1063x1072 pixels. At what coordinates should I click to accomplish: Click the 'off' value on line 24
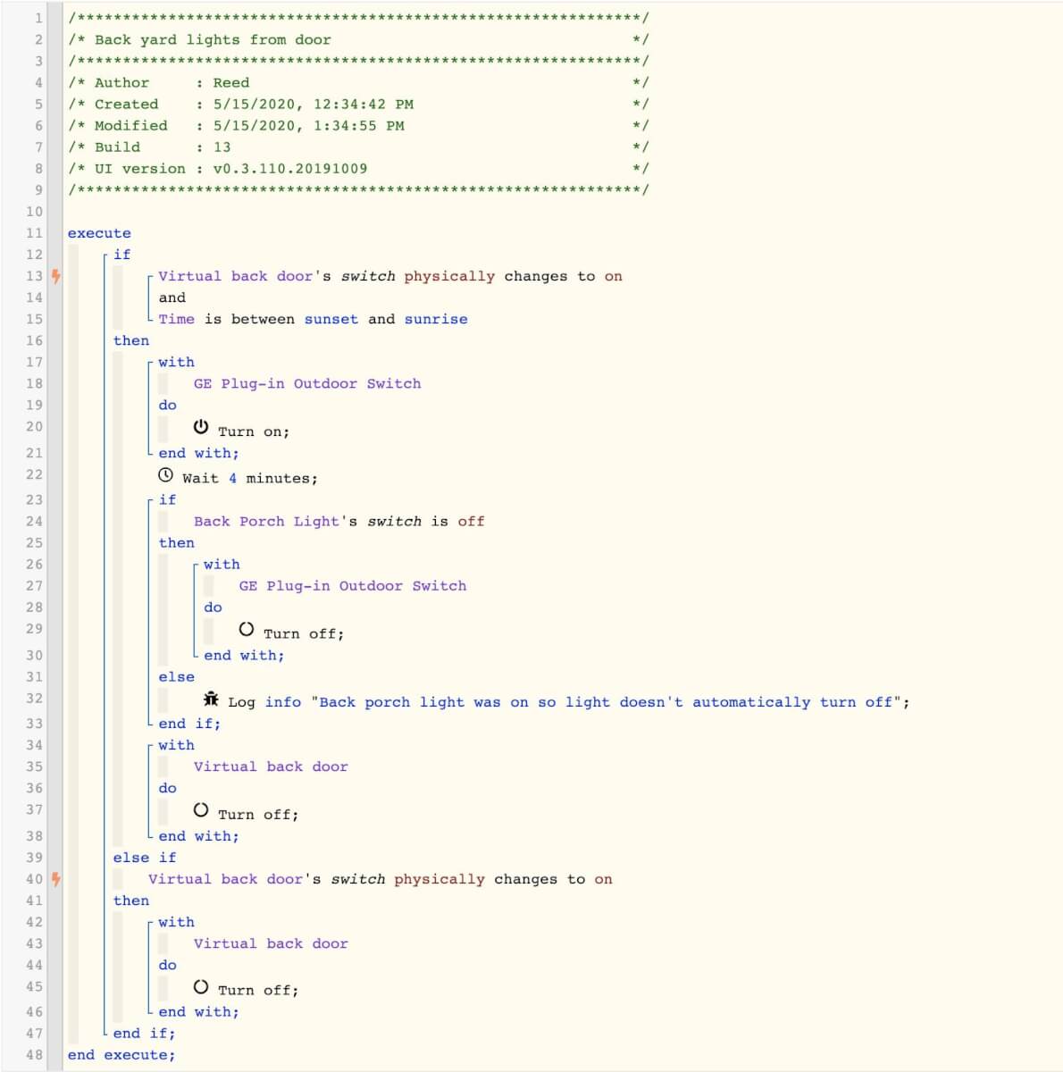(471, 522)
